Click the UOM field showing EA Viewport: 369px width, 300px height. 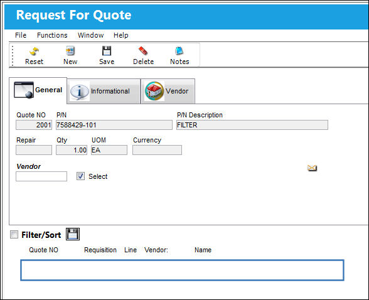109,150
